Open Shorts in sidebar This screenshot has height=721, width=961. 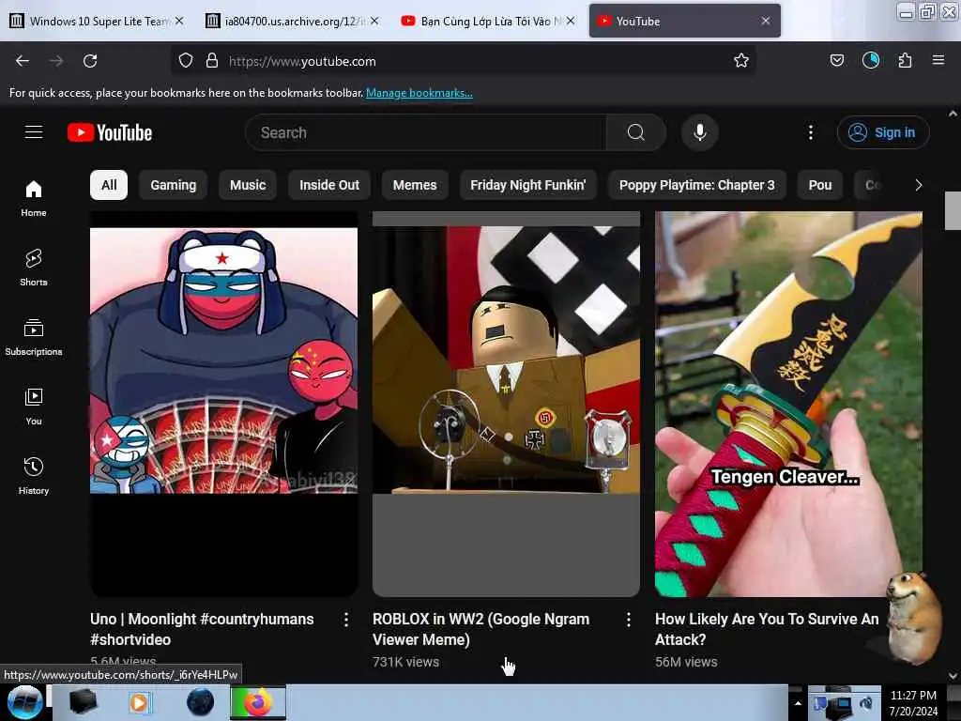click(x=34, y=268)
